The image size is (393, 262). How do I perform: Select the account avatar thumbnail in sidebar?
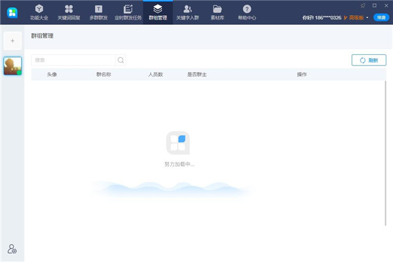(12, 65)
